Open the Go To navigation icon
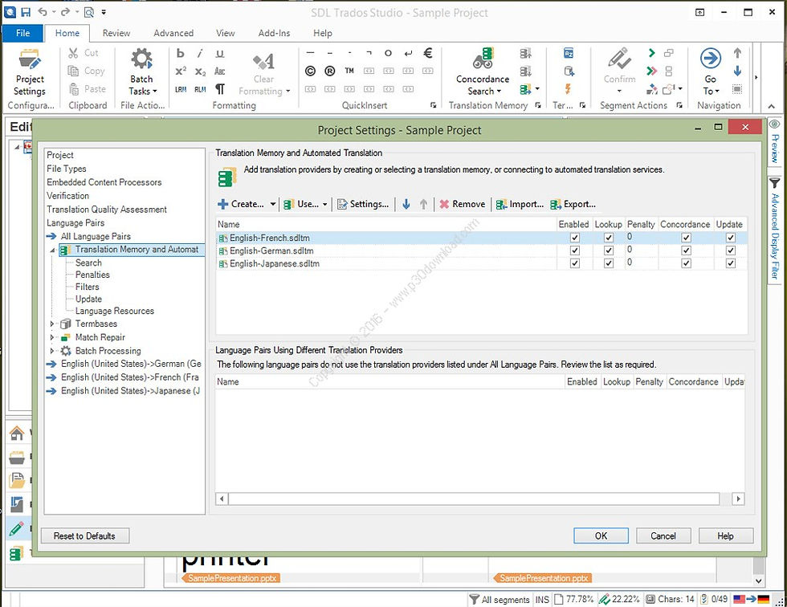The width and height of the screenshot is (787, 607). (x=710, y=59)
